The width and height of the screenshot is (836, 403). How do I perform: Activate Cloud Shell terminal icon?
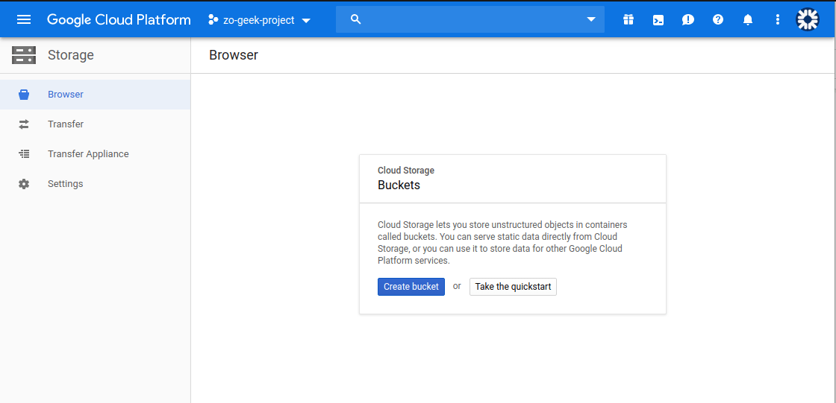click(658, 20)
